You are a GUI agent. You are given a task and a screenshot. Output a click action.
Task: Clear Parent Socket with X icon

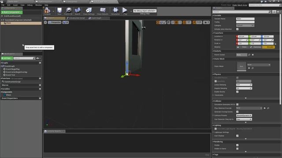click(x=252, y=54)
